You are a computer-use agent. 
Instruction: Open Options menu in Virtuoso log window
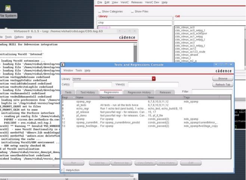click(x=19, y=37)
